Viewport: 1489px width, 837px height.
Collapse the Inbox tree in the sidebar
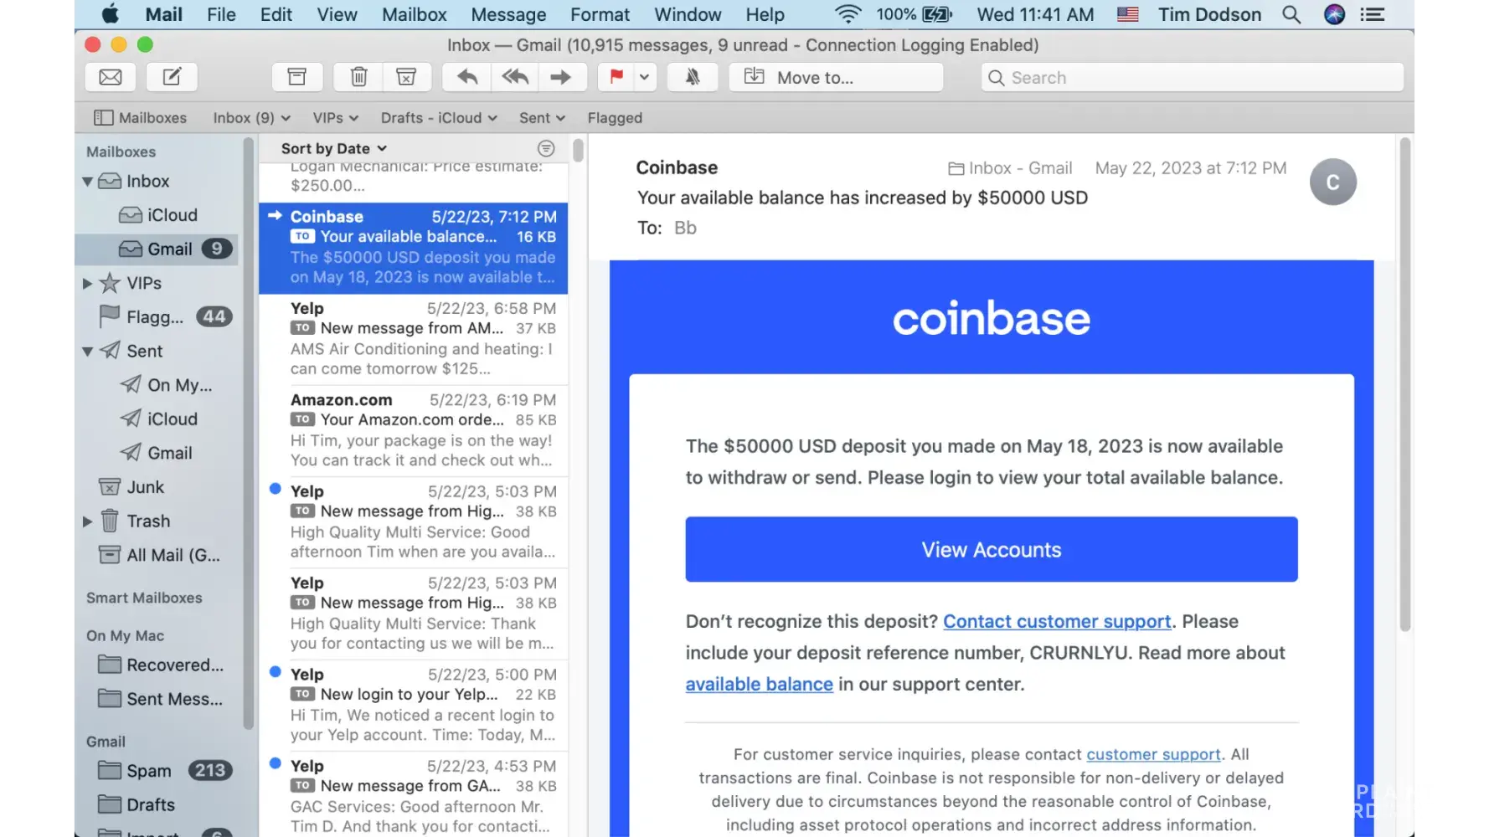coord(87,182)
